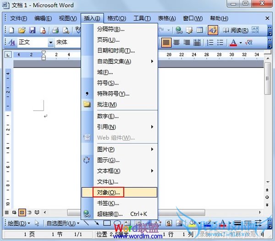Choose 分隔符(B)... from Insert menu
Screen dimensions: 275x241
point(120,29)
